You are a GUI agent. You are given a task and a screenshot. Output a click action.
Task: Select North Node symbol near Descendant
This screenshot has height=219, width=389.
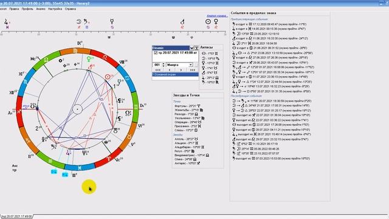[128, 113]
